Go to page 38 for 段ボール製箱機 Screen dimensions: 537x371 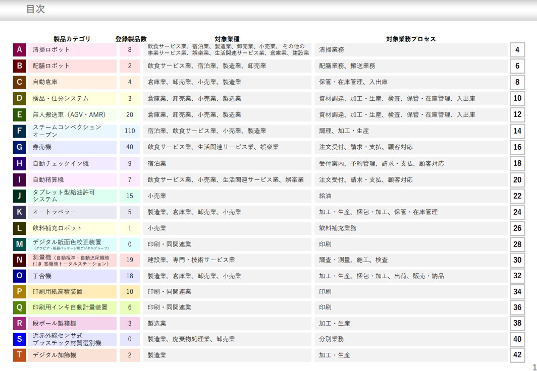point(517,323)
